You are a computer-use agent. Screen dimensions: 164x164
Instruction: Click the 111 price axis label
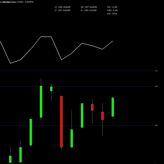(156, 71)
